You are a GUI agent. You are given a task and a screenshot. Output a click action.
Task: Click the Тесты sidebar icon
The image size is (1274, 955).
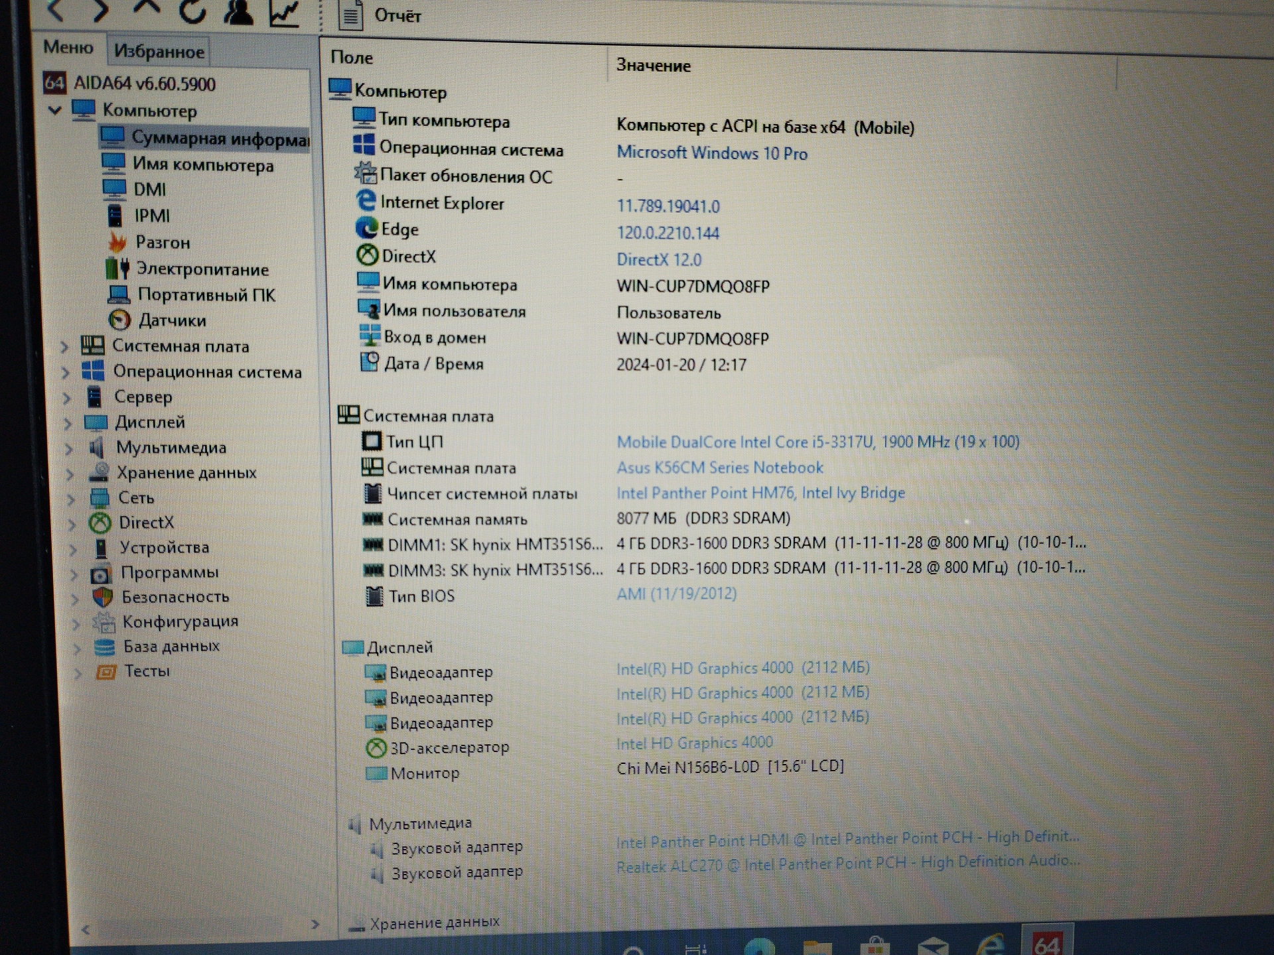coord(106,672)
